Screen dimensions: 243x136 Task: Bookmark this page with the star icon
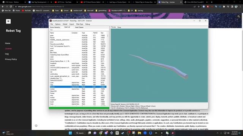(x=199, y=7)
